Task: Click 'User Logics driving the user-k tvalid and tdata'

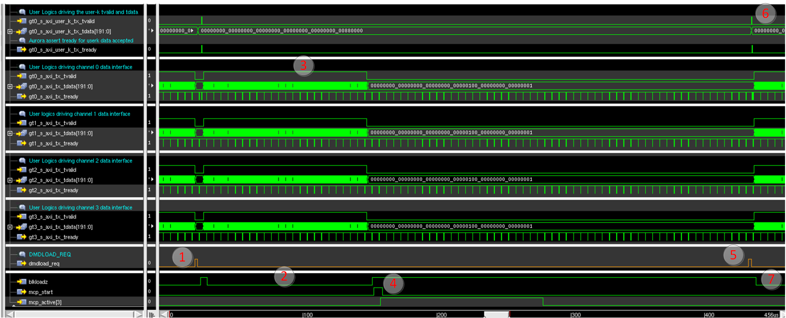Action: (83, 12)
